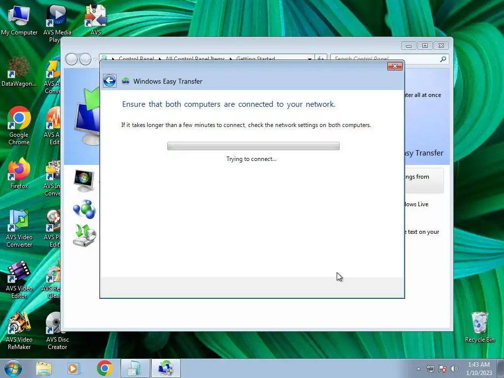Open AVS Media Player desktop shortcut
Viewport: 504px width, 378px height.
(57, 24)
